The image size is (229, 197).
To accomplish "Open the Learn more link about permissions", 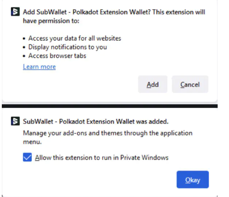I will [x=40, y=67].
